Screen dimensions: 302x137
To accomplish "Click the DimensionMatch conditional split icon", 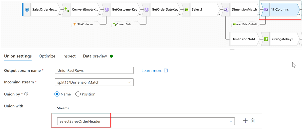I will 226,9.
